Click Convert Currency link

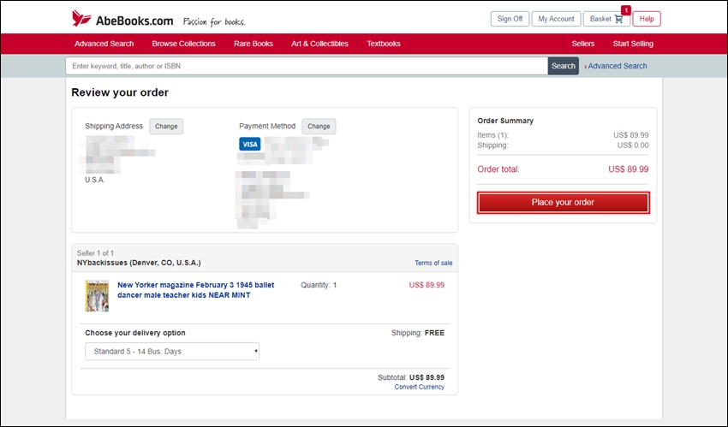pos(420,387)
